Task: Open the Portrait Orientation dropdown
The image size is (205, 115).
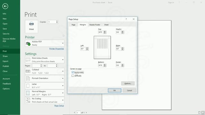Action: 45,78
